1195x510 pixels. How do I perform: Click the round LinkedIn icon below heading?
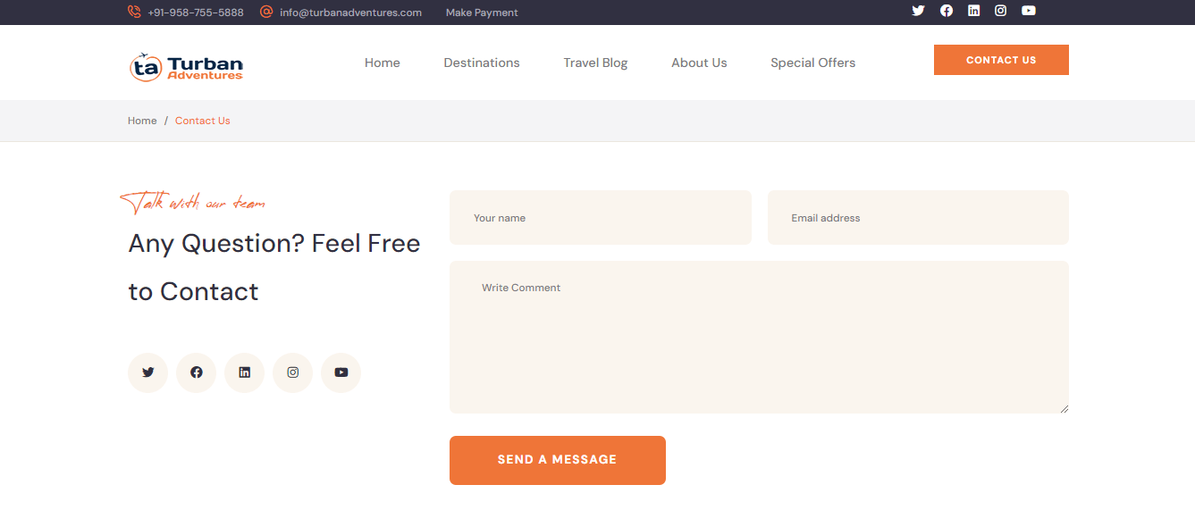click(x=245, y=372)
